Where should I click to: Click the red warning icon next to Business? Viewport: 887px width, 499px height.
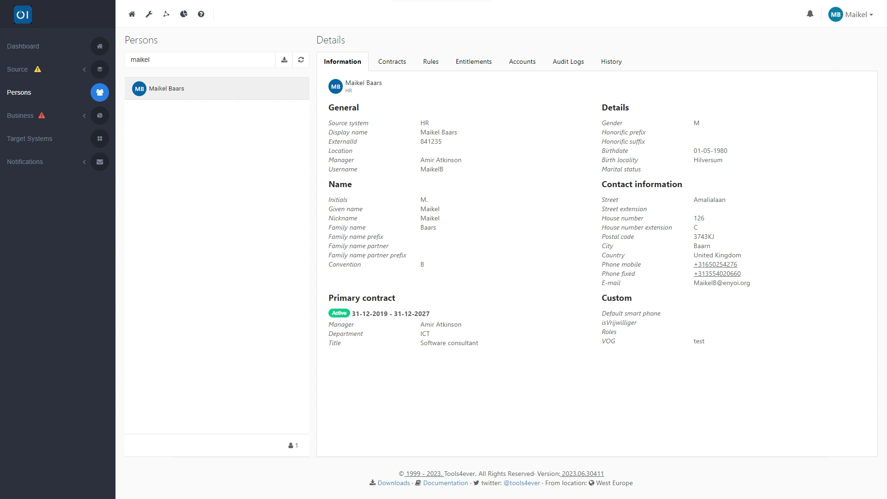coord(42,116)
